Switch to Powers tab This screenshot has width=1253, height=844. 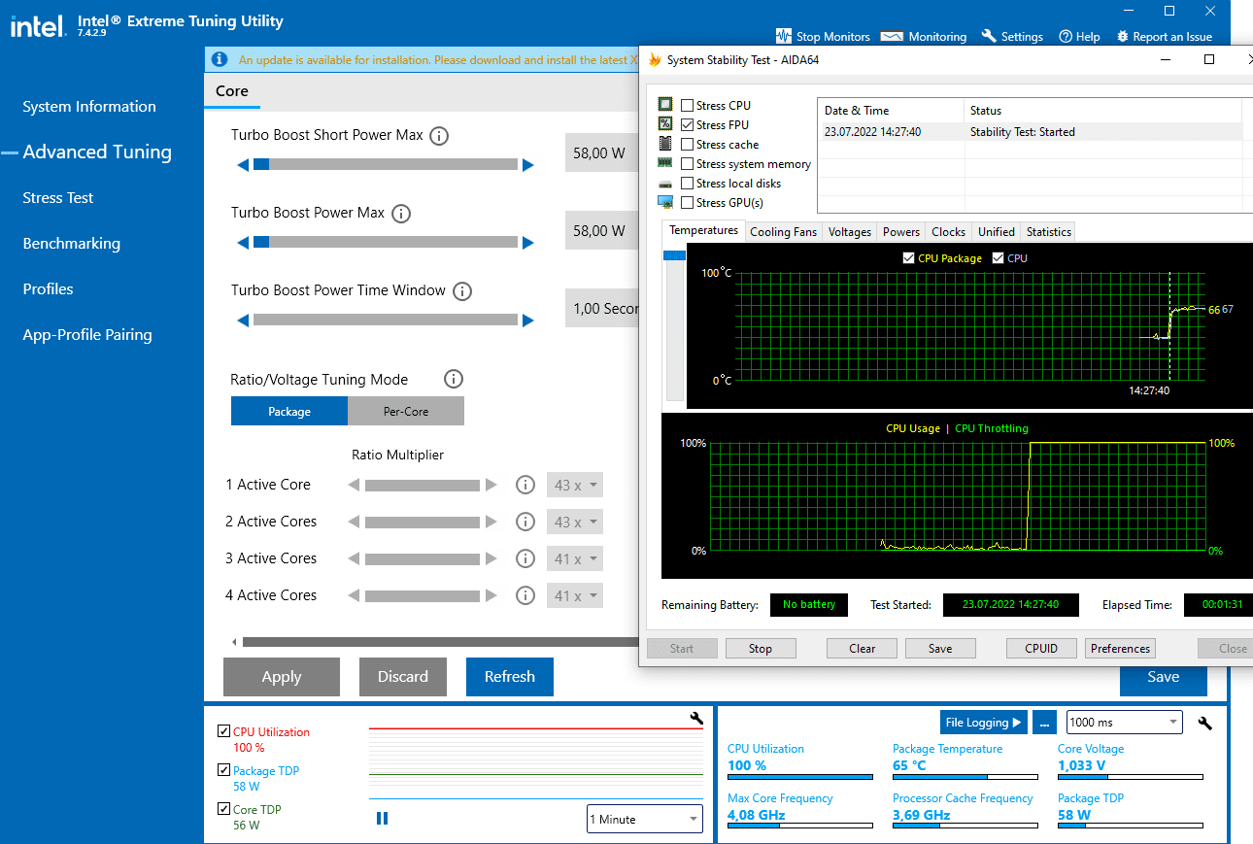click(901, 232)
